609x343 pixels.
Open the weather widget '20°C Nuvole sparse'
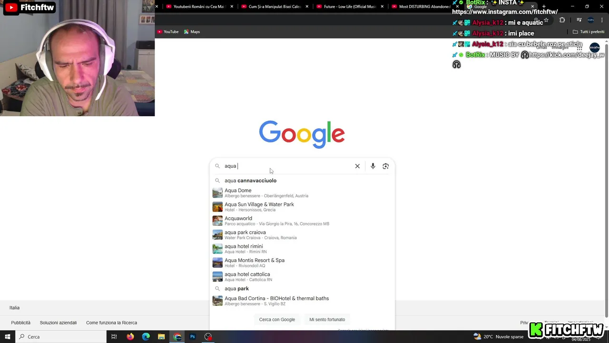(x=498, y=337)
